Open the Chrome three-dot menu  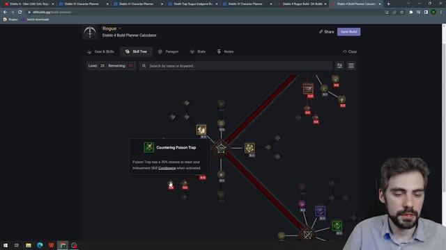[441, 12]
